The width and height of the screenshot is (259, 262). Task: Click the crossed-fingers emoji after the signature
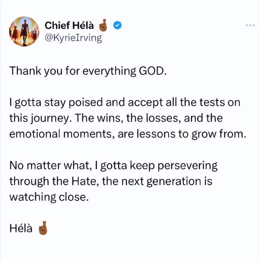(42, 229)
